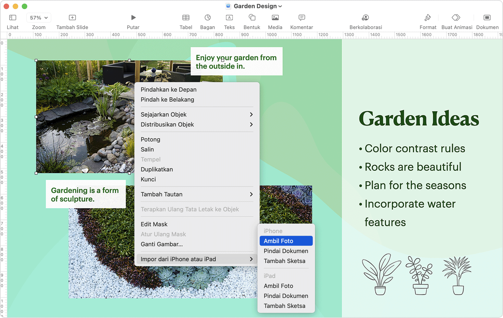Screen dimensions: 503x318
Task: Choose Ganti Gambar from context menu
Action: (162, 244)
